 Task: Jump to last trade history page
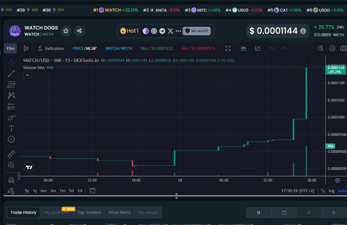coord(334,213)
